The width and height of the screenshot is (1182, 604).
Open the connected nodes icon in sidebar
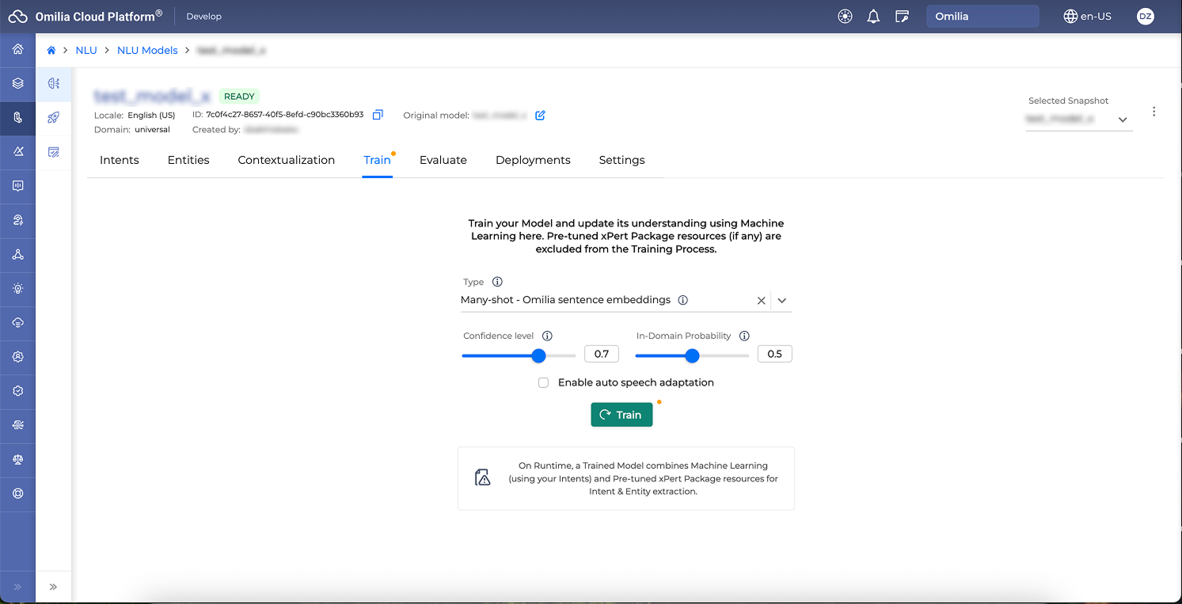point(17,255)
